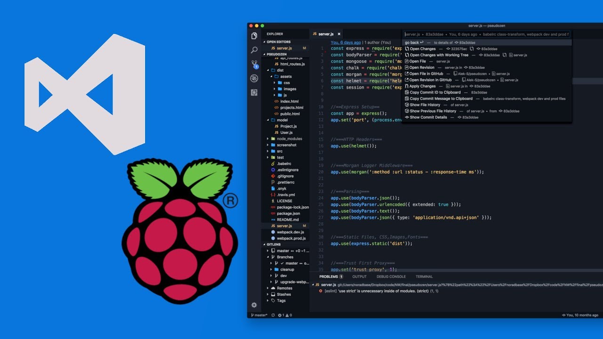Image resolution: width=603 pixels, height=339 pixels.
Task: Choose Apply Changes command
Action: tap(487, 86)
